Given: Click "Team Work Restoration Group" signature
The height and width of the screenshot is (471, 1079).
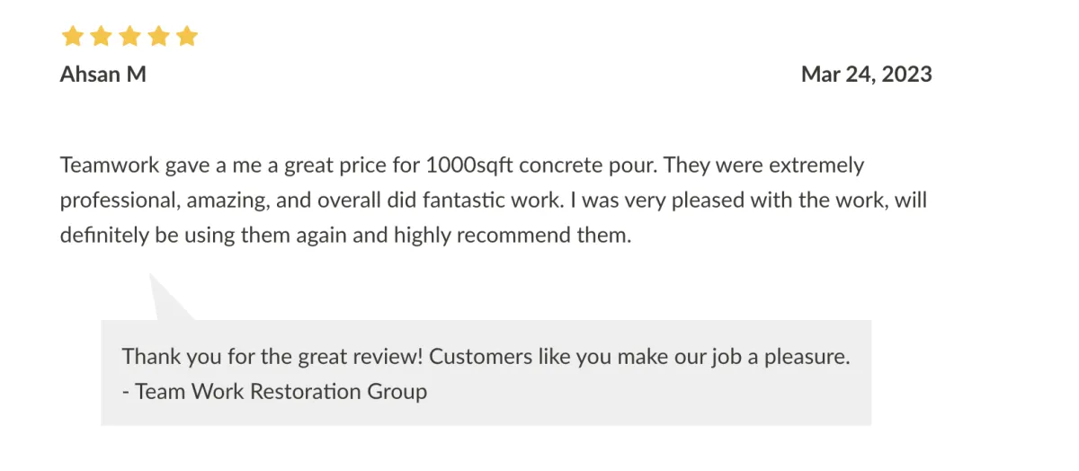Looking at the screenshot, I should point(281,392).
